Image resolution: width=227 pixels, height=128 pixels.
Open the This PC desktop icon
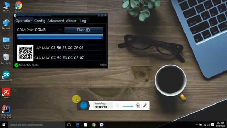6,6
